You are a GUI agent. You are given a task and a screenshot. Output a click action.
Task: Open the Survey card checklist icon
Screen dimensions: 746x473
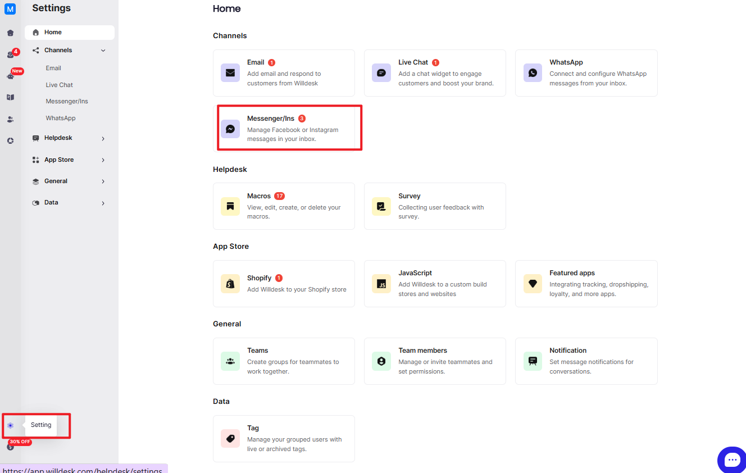[381, 206]
